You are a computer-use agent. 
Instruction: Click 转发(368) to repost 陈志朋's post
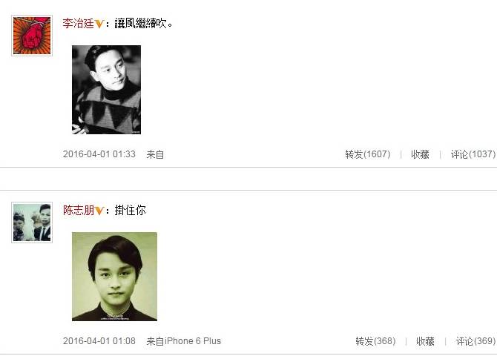coord(375,341)
